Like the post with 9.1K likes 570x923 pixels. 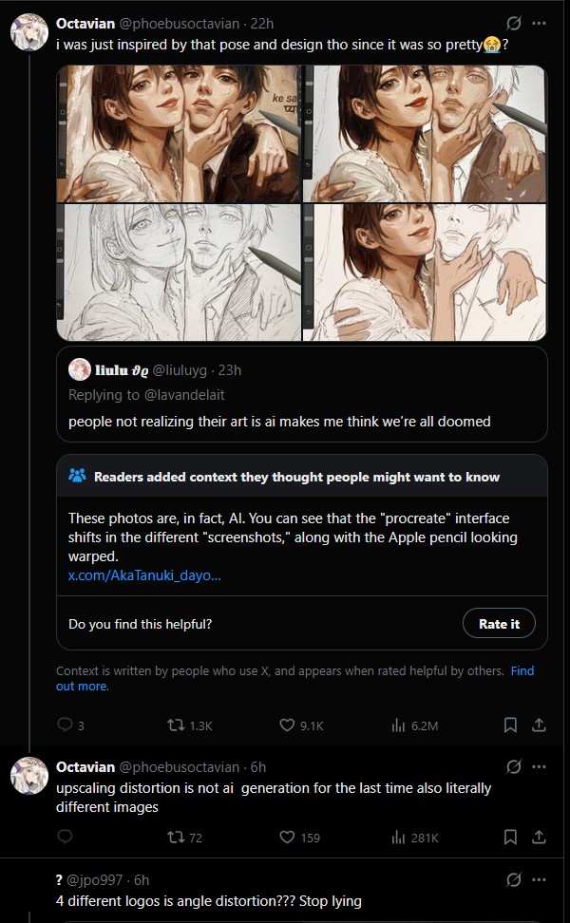coord(301,725)
